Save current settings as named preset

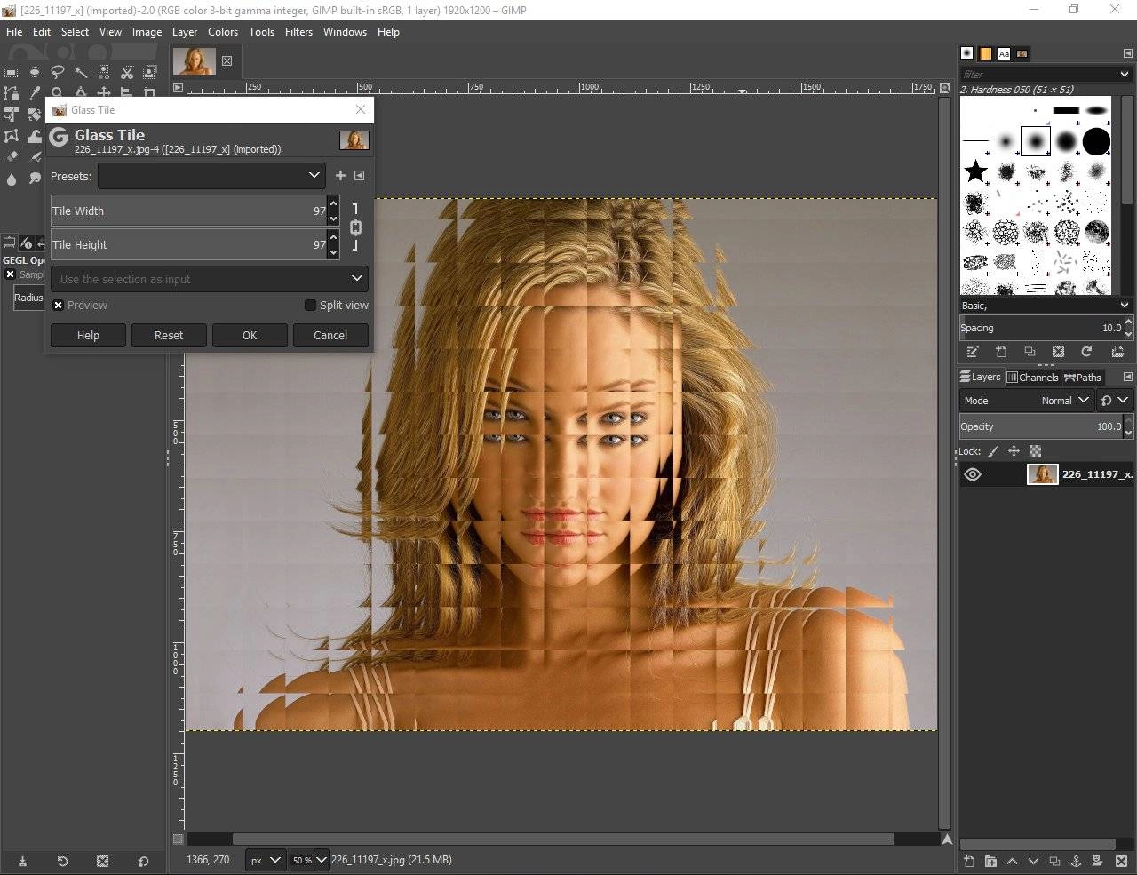click(x=340, y=176)
